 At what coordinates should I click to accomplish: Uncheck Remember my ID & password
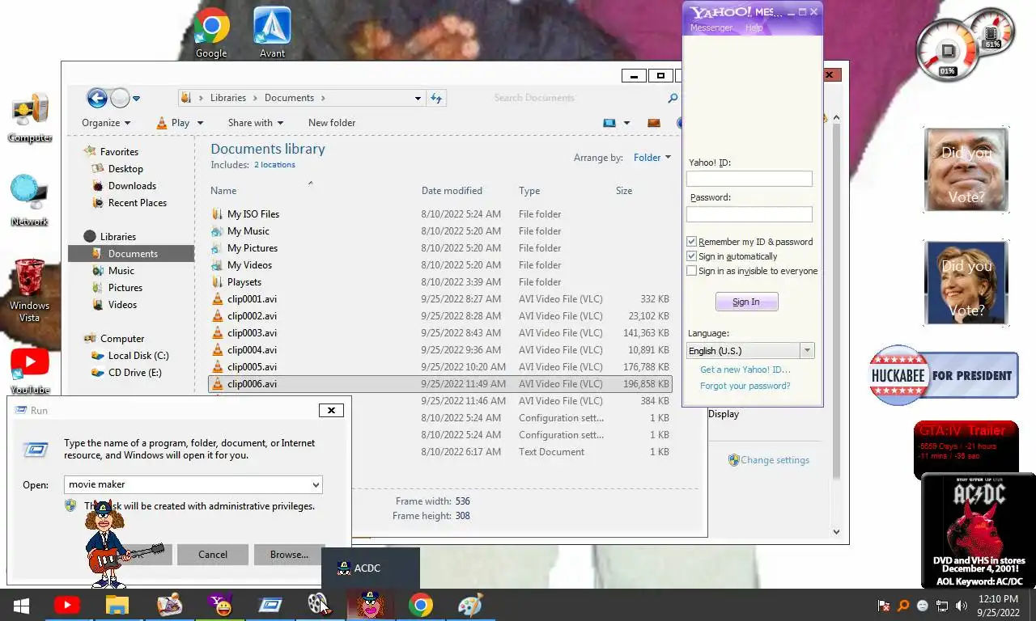(691, 242)
